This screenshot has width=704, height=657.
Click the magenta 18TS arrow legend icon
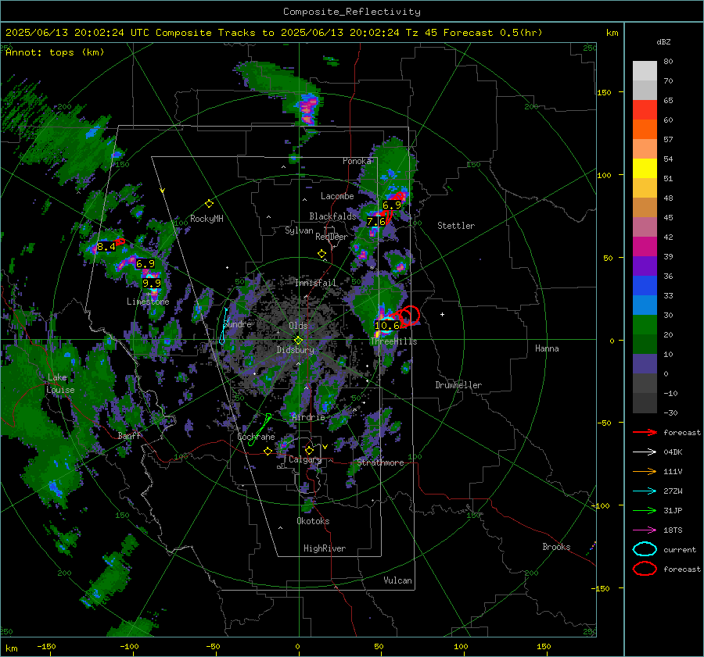(645, 530)
